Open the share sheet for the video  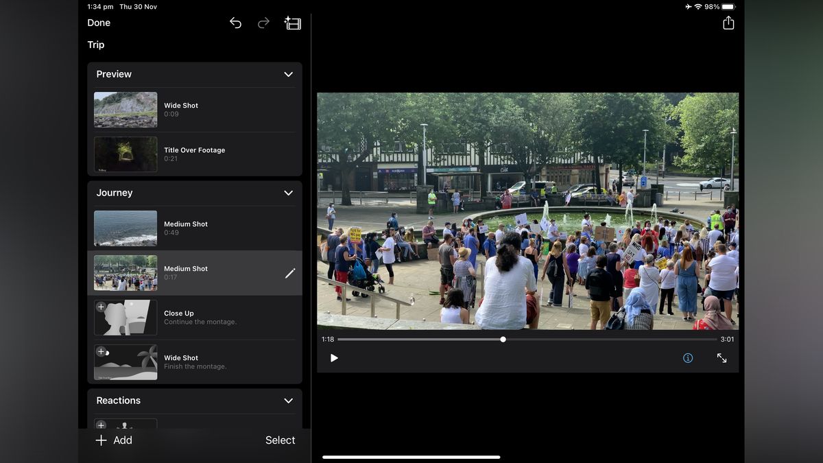coord(728,23)
